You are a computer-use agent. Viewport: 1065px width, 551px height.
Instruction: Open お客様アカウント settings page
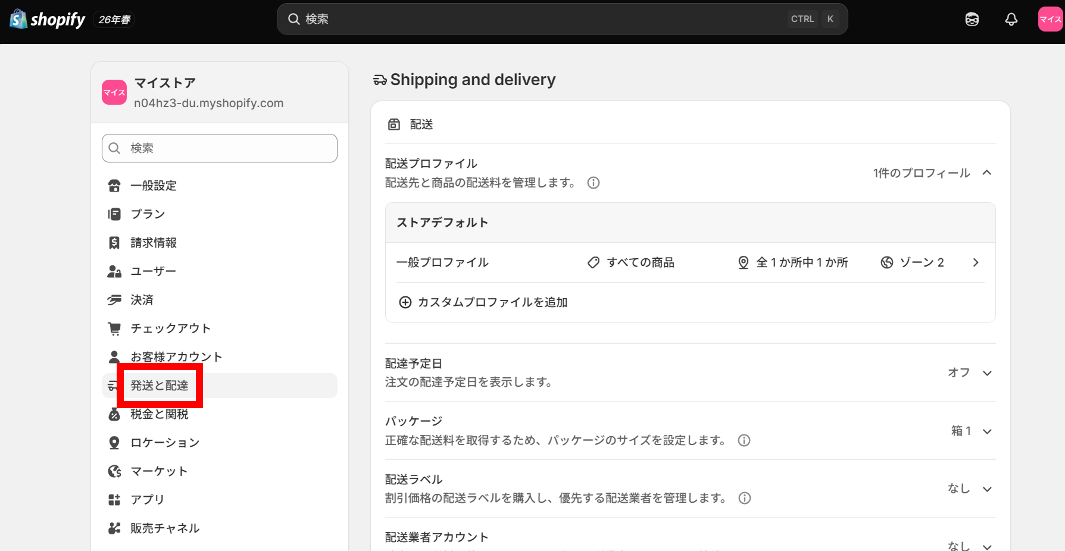point(220,357)
